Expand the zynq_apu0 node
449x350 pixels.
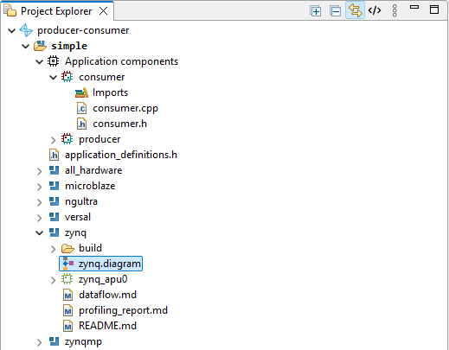tap(53, 280)
